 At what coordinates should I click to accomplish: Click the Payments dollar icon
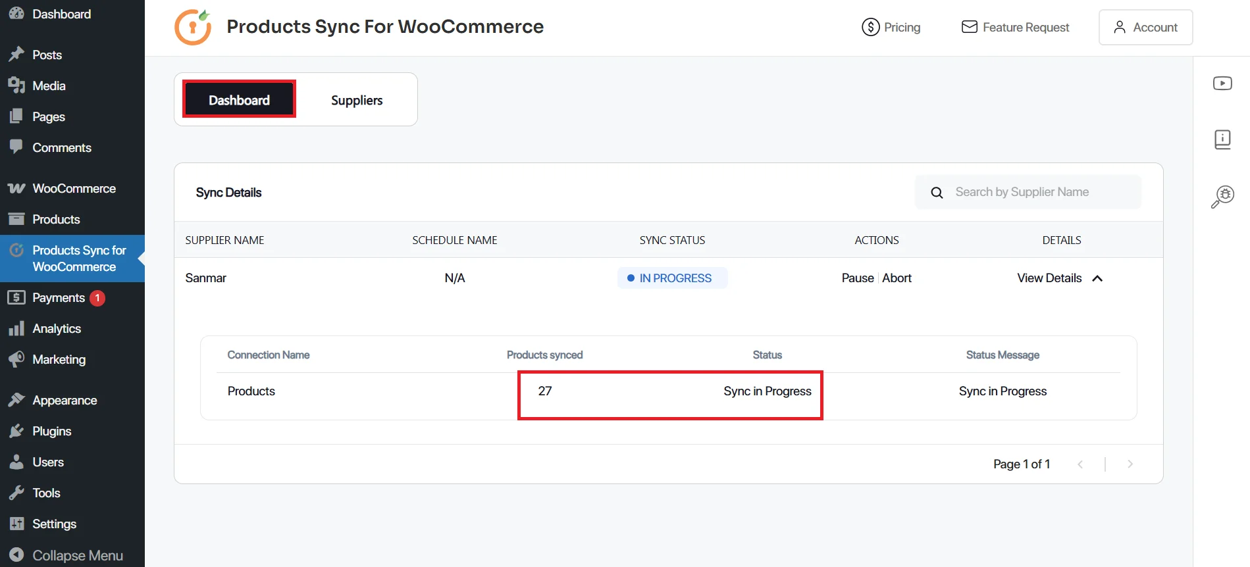pyautogui.click(x=16, y=297)
